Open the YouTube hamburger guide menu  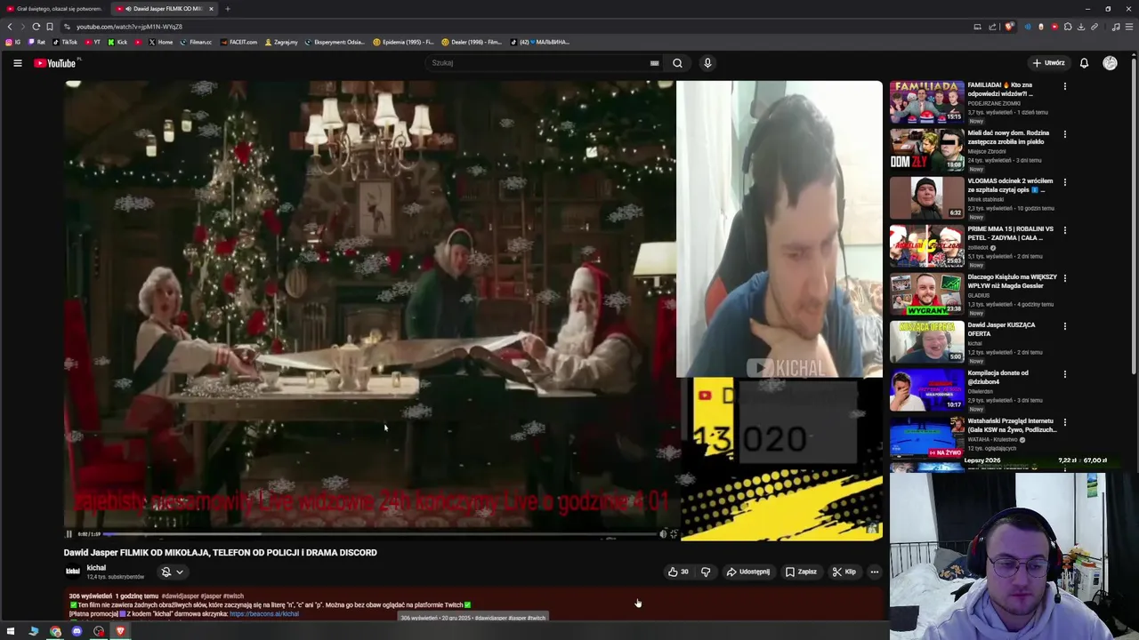(x=17, y=63)
